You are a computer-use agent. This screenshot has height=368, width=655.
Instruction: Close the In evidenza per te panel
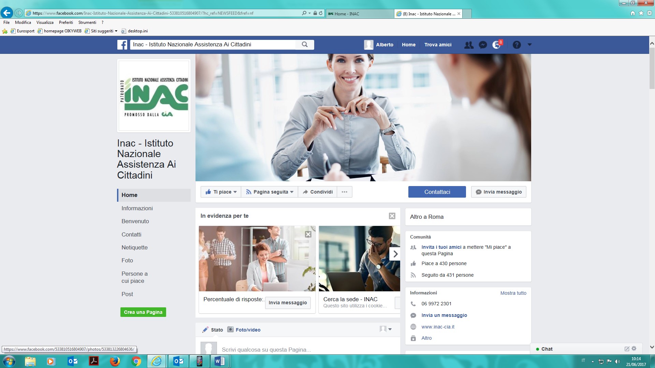point(392,216)
